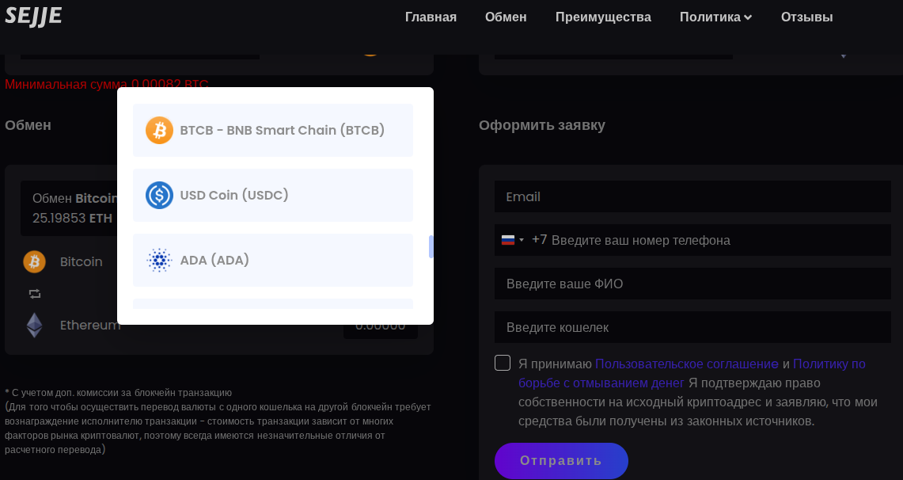Click the swap currencies arrows icon
Screen dimensions: 903x480
click(x=34, y=293)
